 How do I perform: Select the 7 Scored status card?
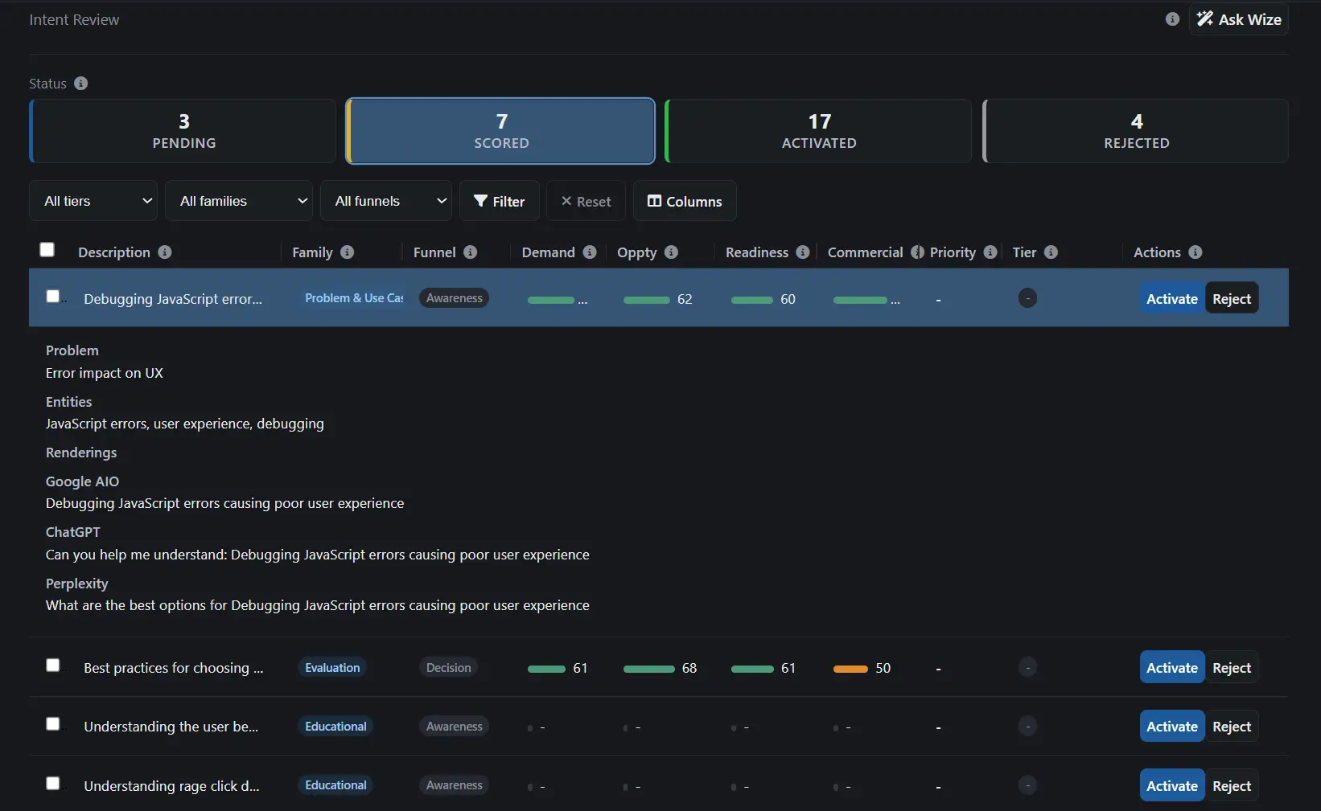[500, 131]
